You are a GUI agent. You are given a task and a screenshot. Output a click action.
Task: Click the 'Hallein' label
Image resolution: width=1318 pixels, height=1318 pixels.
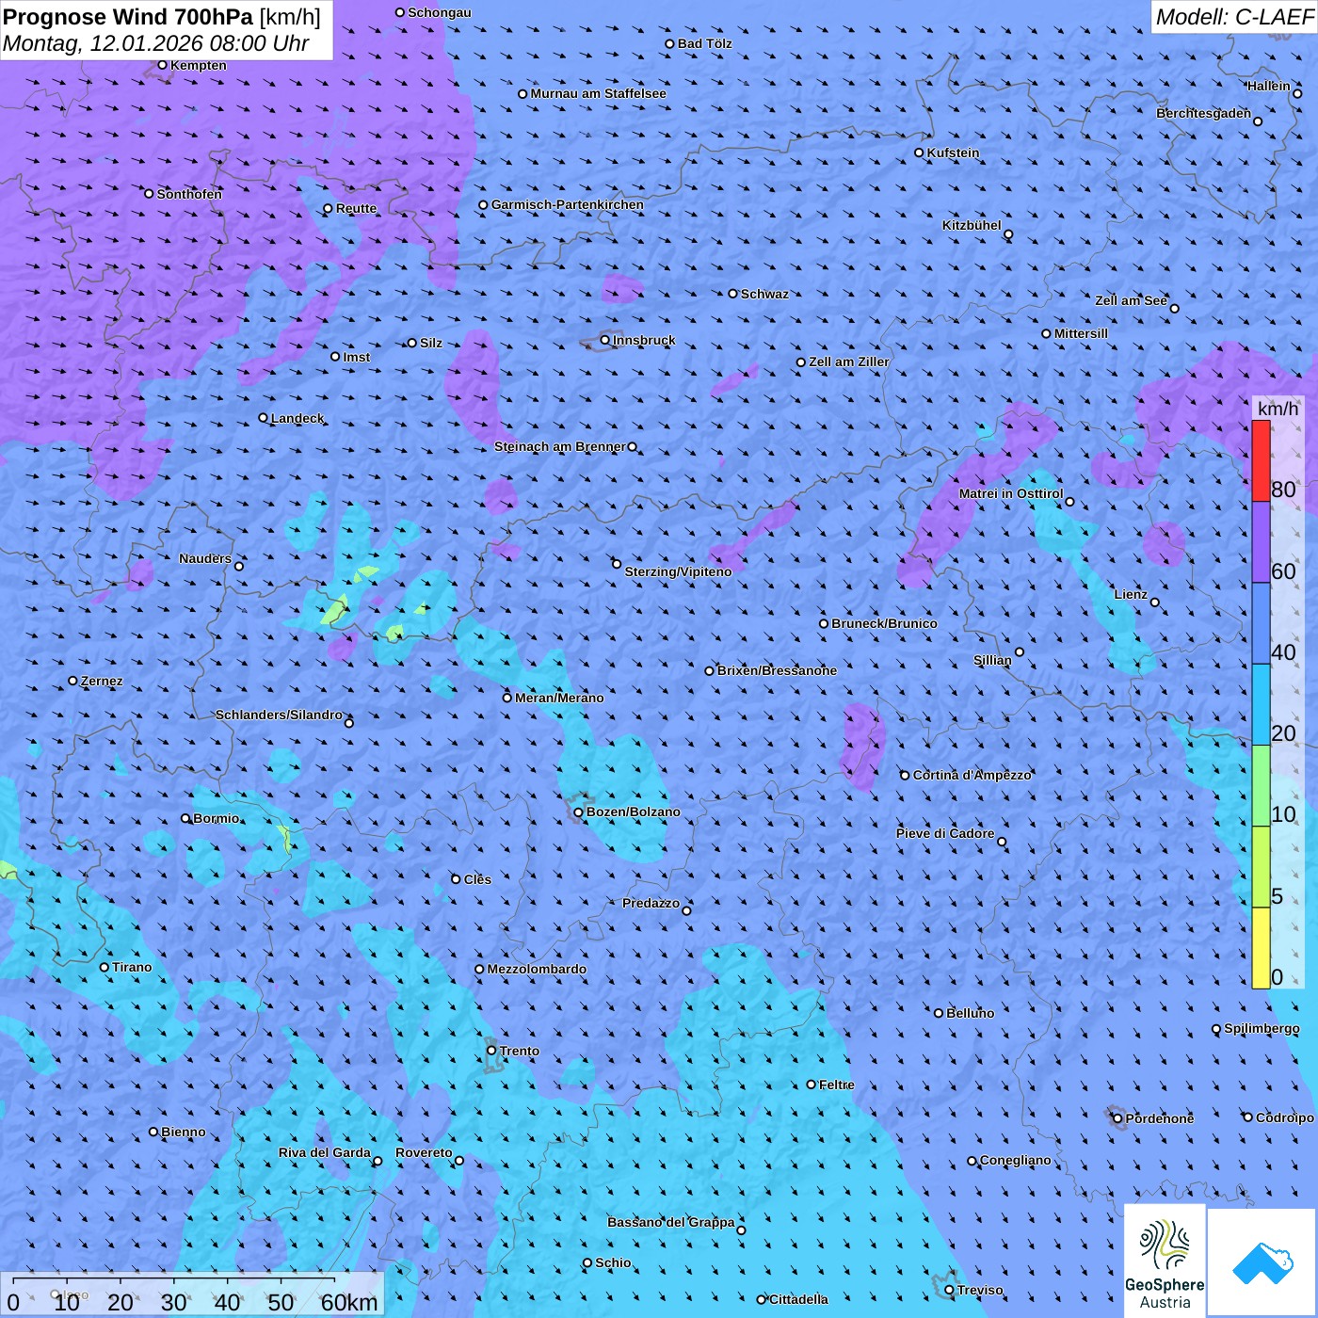tap(1268, 86)
